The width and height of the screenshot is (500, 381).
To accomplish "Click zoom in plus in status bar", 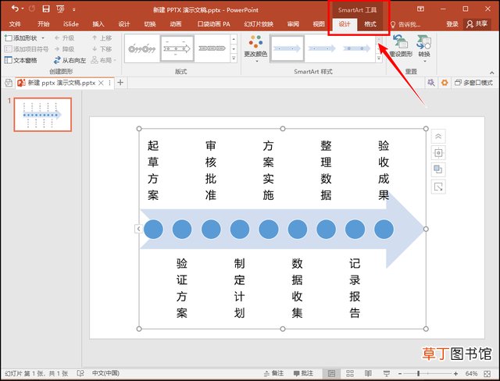I will tap(456, 374).
